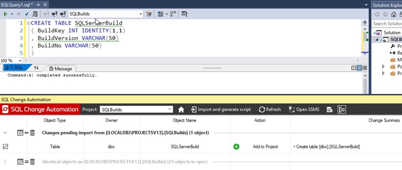Run the query with the green Execute arrow
Screen dimensions: 402x170
pos(5,14)
